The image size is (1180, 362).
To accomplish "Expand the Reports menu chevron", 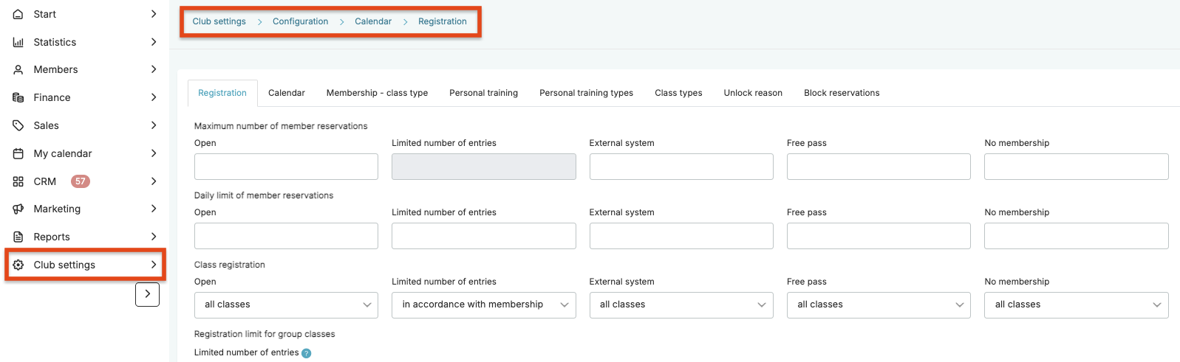I will click(x=154, y=237).
